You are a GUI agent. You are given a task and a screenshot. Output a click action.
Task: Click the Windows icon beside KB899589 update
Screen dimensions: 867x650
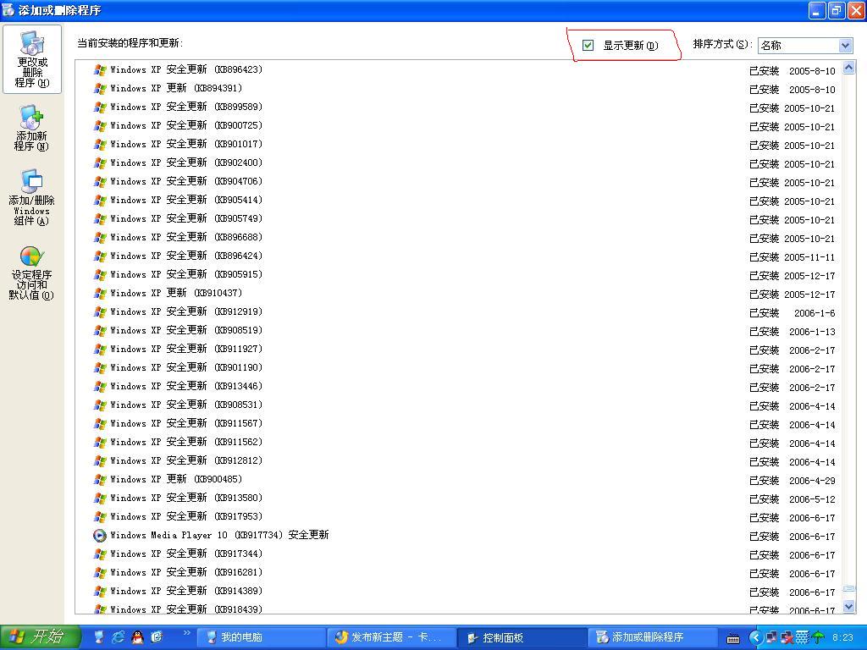pos(100,107)
